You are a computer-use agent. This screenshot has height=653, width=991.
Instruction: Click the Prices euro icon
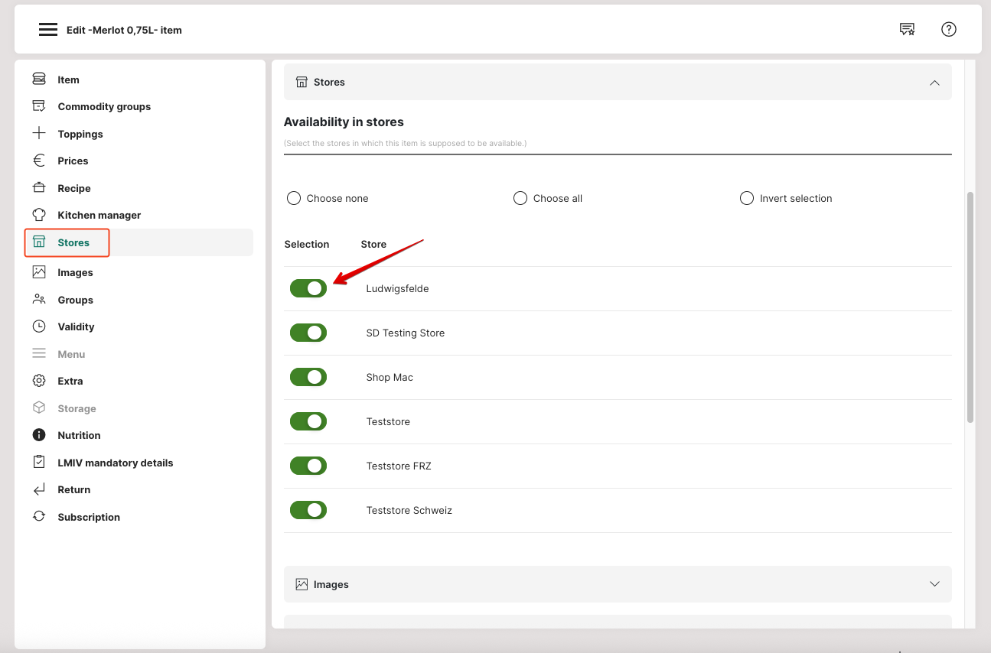pyautogui.click(x=39, y=161)
